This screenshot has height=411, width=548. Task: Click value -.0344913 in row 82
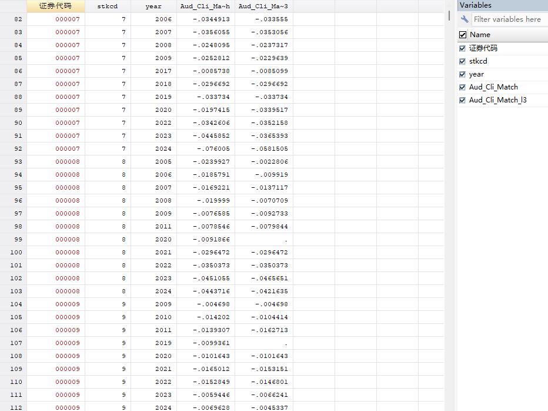[206, 19]
